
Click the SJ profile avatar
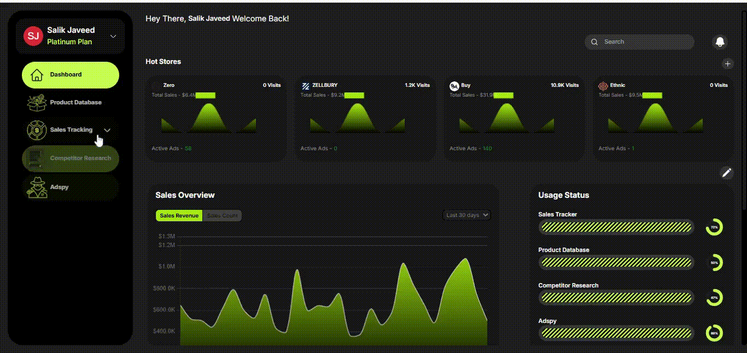click(x=33, y=36)
